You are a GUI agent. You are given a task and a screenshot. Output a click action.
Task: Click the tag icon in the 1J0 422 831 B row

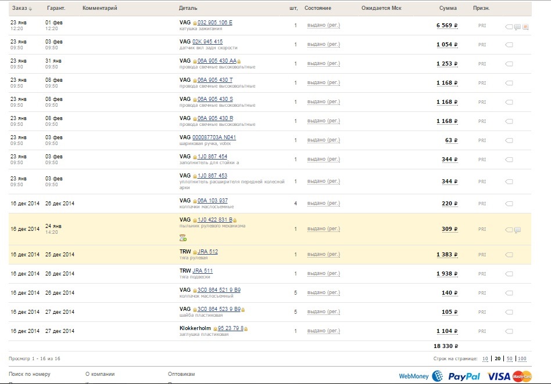pos(509,230)
